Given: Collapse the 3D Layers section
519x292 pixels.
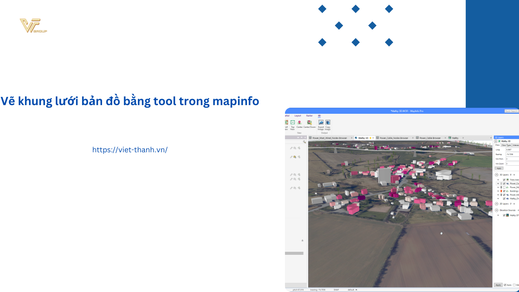Looking at the screenshot, I should (496, 175).
